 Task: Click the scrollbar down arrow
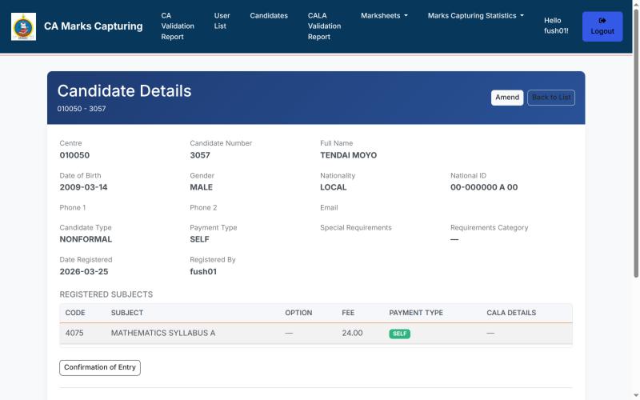[636, 395]
